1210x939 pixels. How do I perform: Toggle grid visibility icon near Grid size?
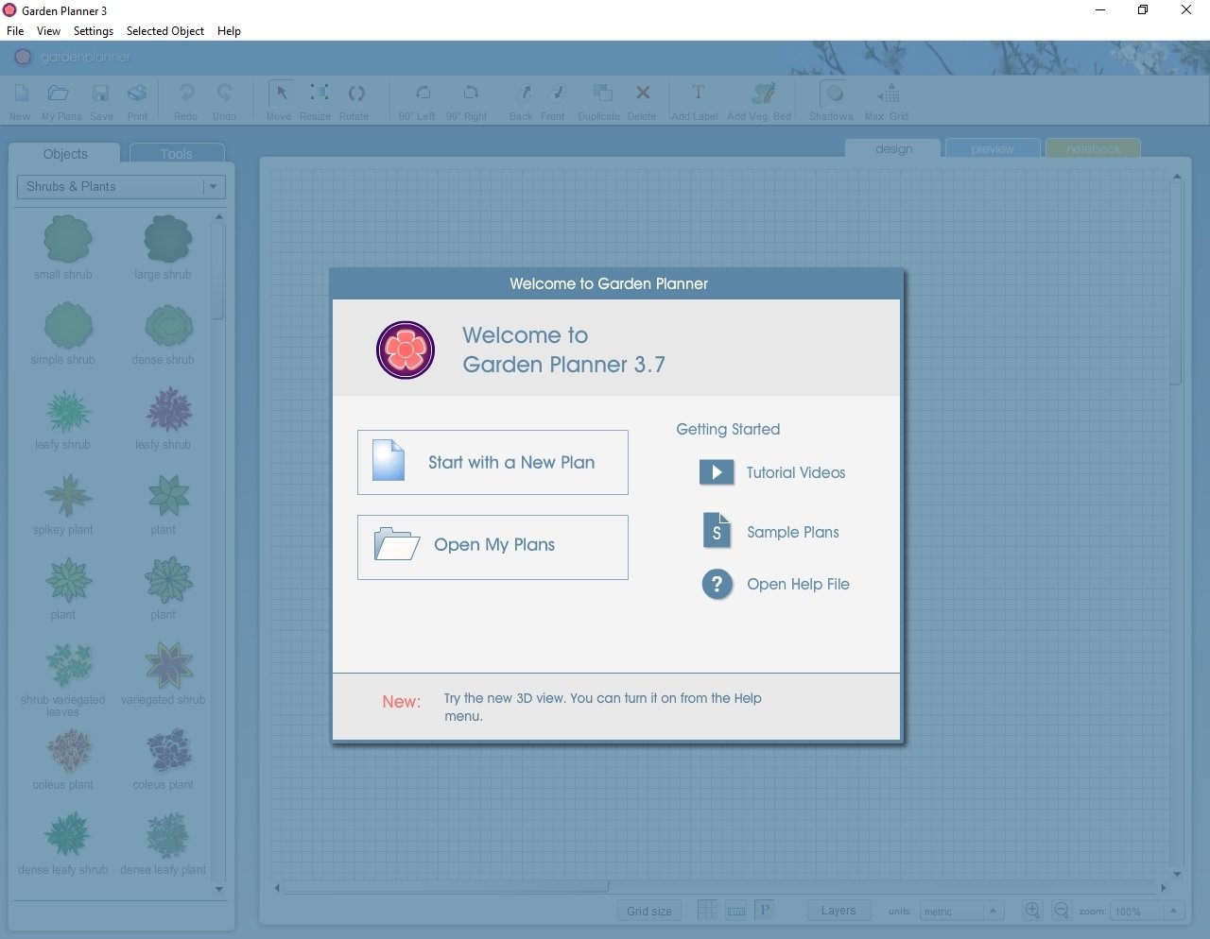pyautogui.click(x=707, y=911)
